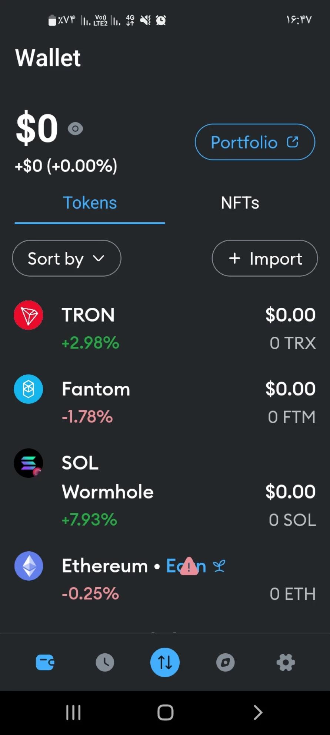This screenshot has height=735, width=330.
Task: Tap the red warning triangle icon
Action: pyautogui.click(x=189, y=566)
